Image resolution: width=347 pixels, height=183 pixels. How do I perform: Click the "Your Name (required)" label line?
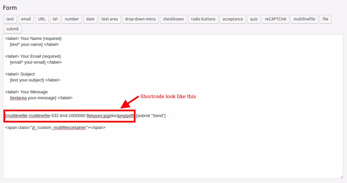[33, 39]
